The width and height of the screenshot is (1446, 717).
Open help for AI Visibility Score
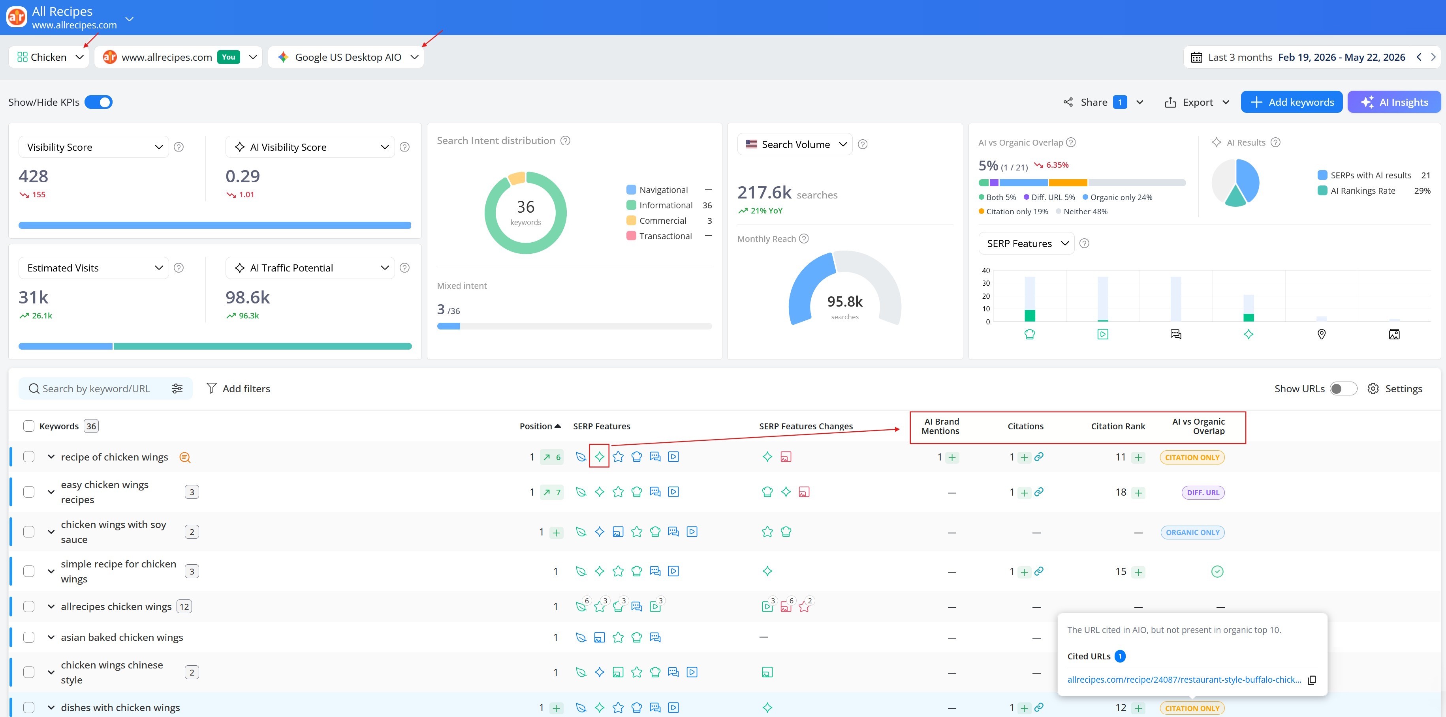404,147
